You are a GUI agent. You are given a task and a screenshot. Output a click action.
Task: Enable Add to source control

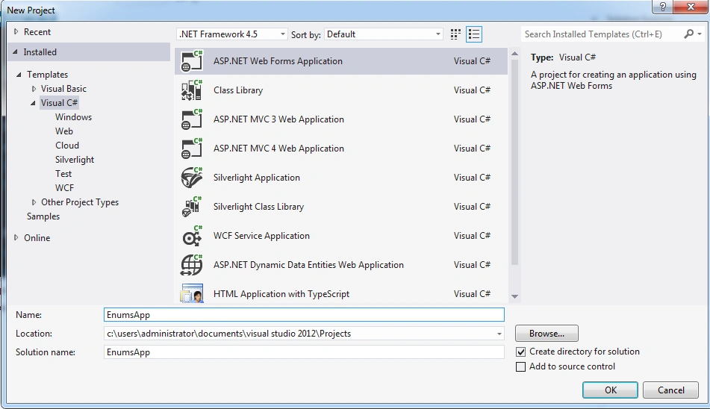[520, 366]
